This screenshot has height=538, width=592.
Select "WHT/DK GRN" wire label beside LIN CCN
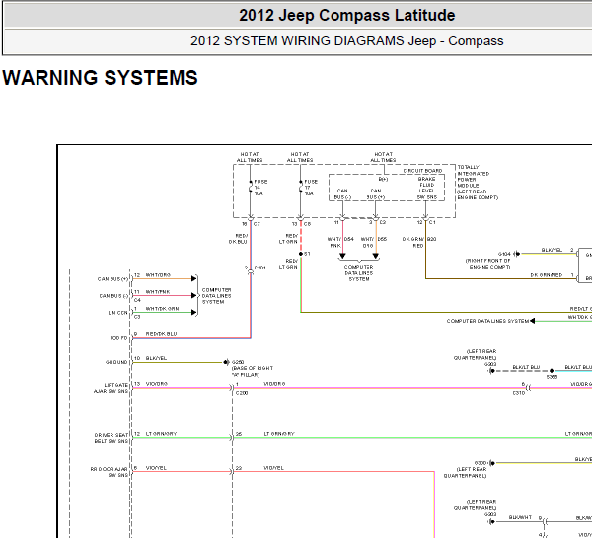point(162,309)
